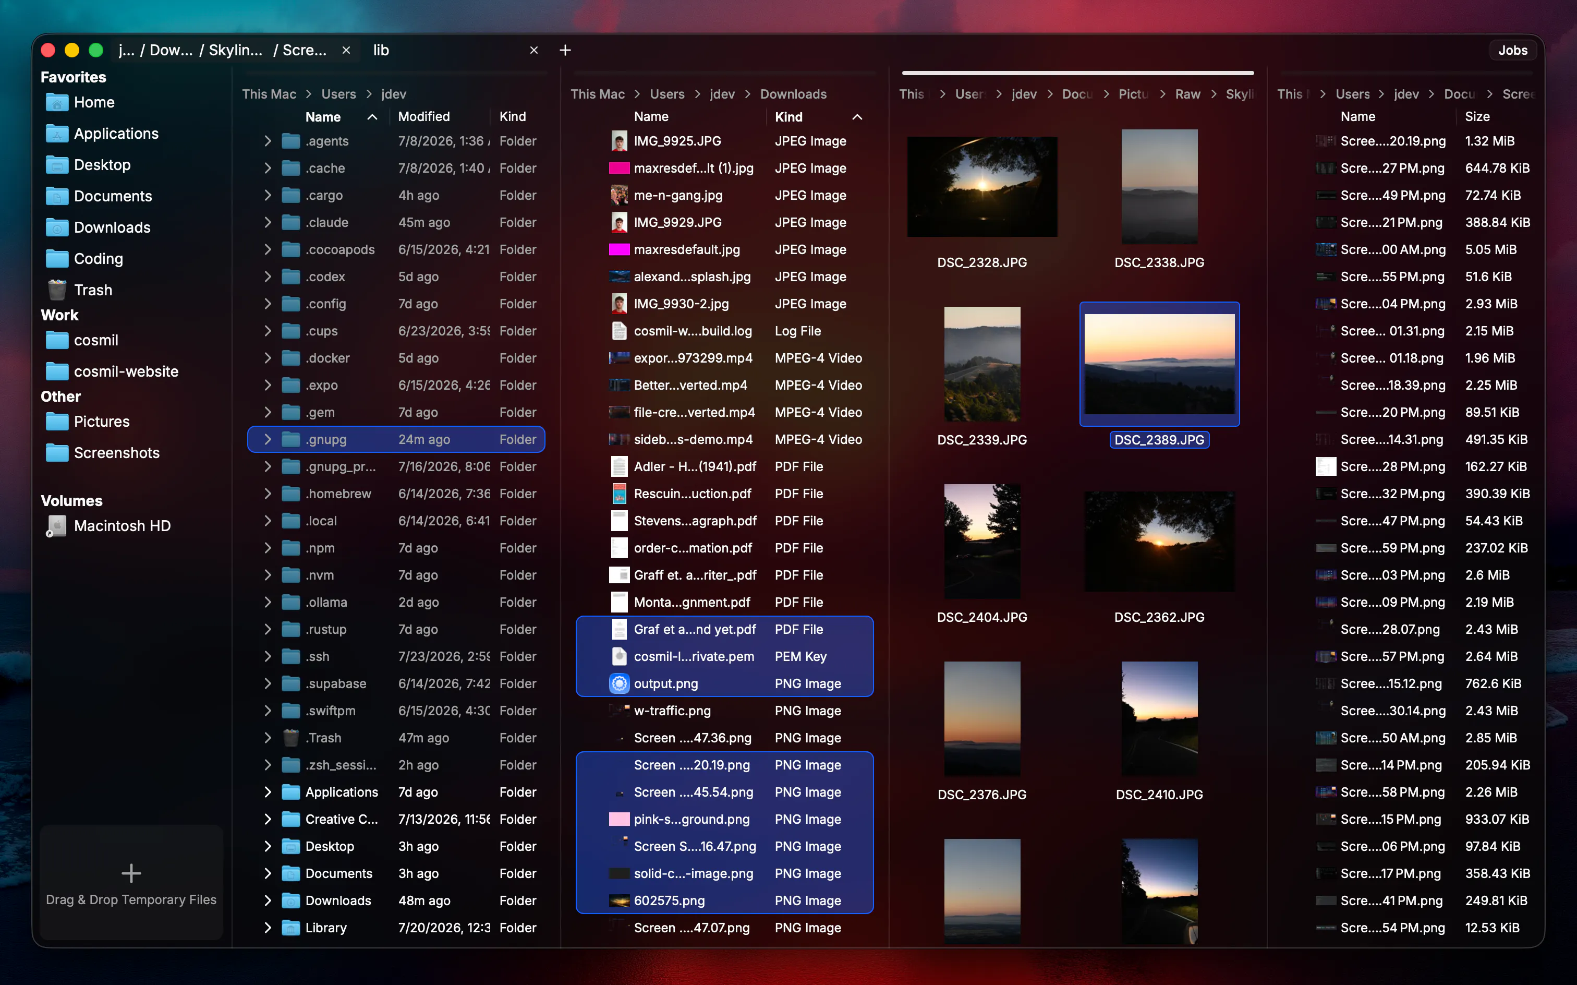
Task: Sort first pane by Name column
Action: [323, 117]
